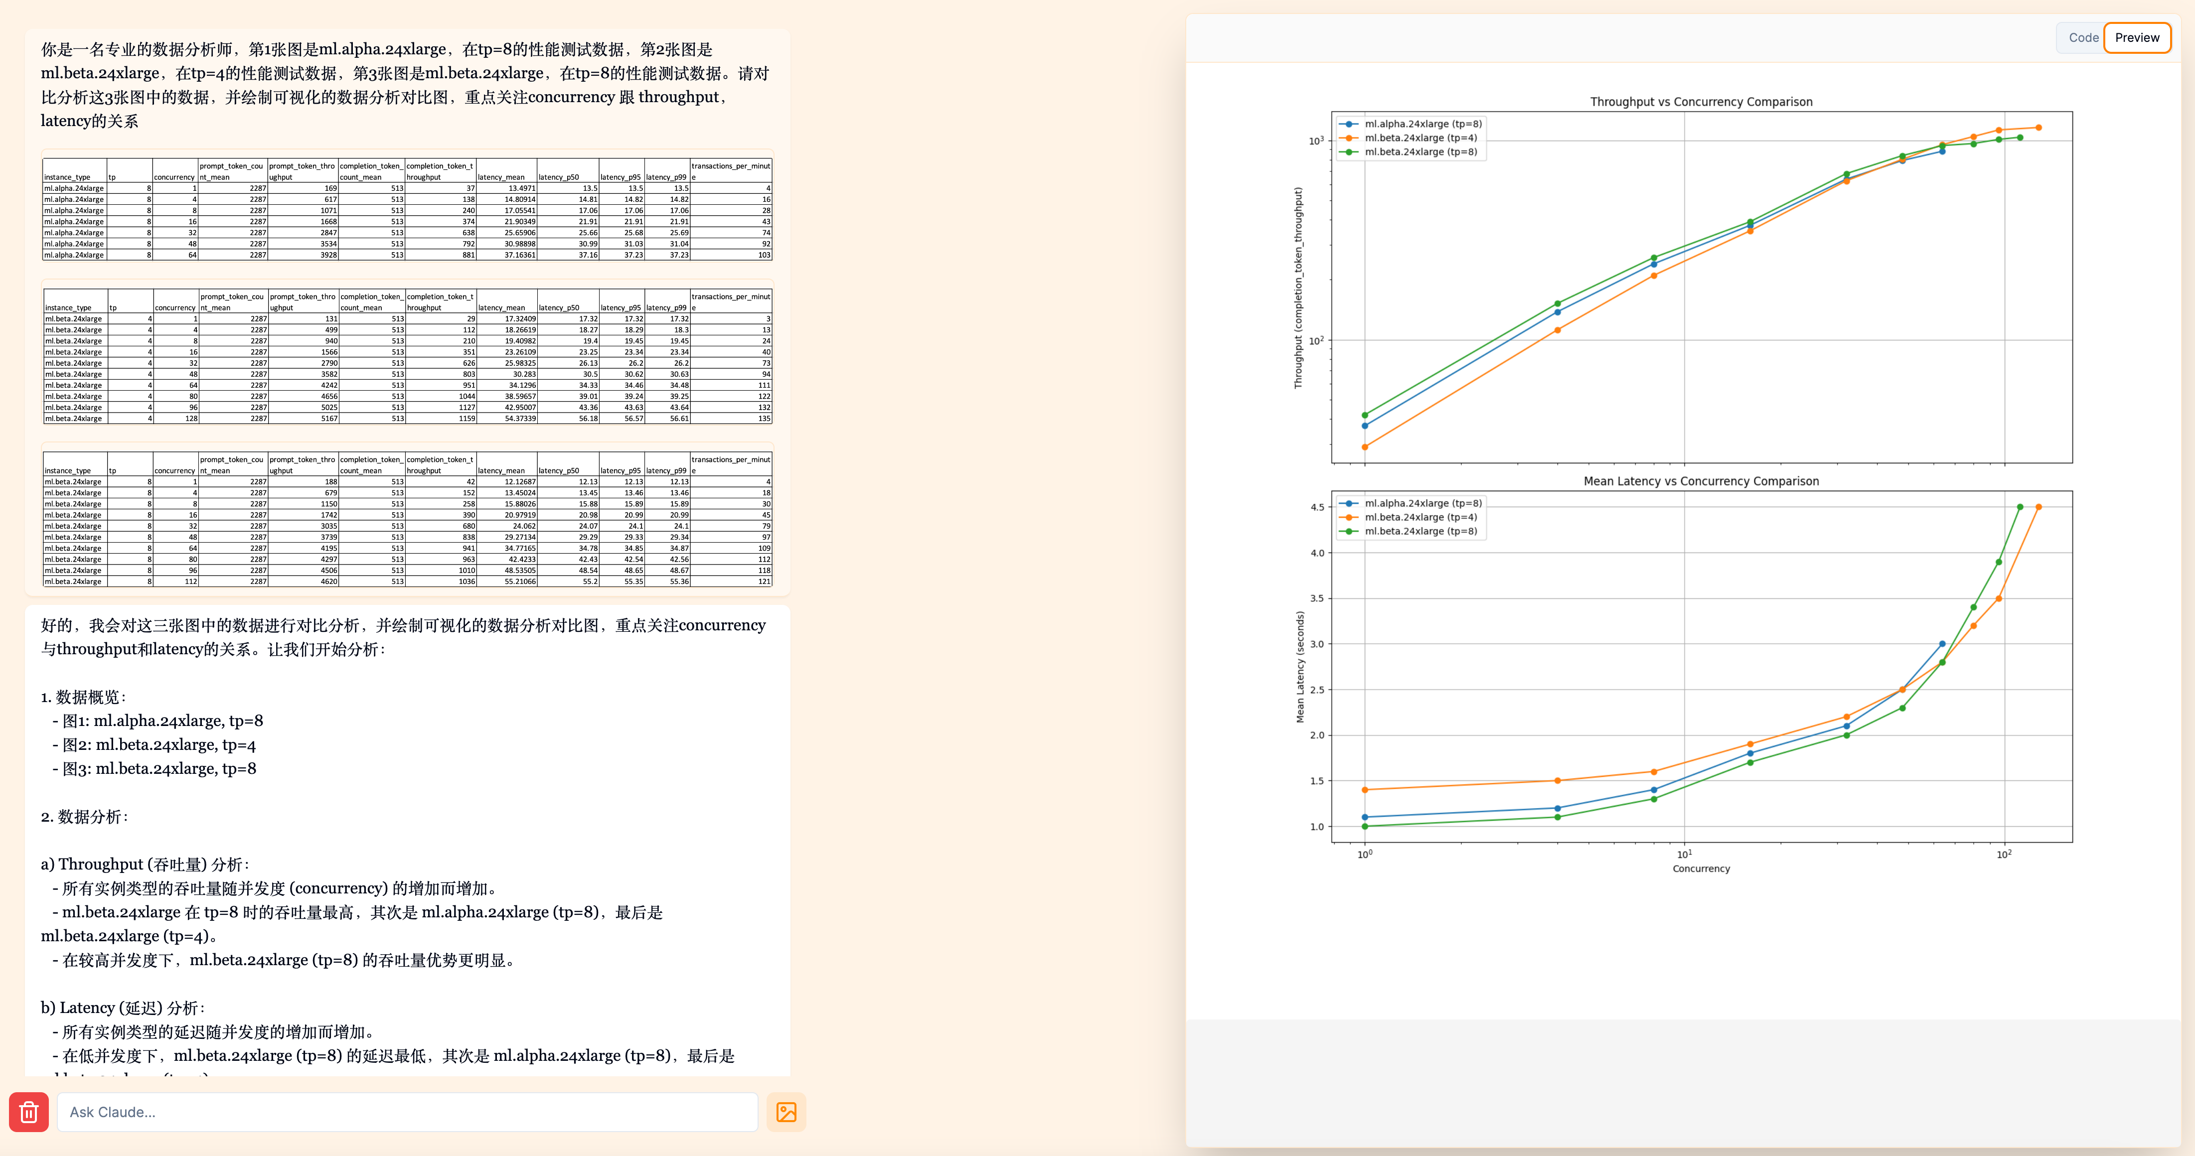
Task: Click green tp=8 legend entry in latency chart
Action: pyautogui.click(x=1420, y=532)
